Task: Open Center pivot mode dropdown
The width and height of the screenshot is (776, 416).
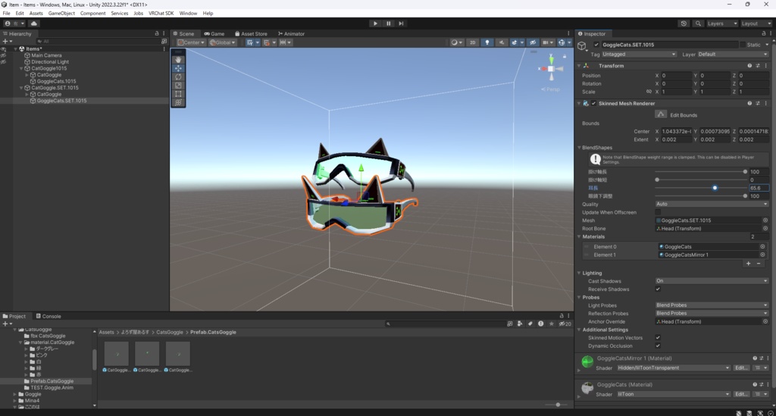Action: 191,42
